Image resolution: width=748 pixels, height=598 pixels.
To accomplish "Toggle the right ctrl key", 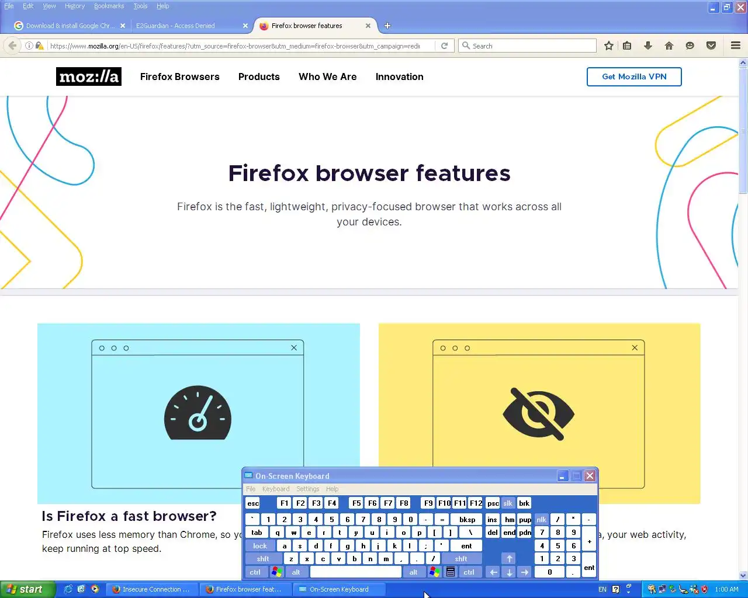I will pyautogui.click(x=469, y=572).
